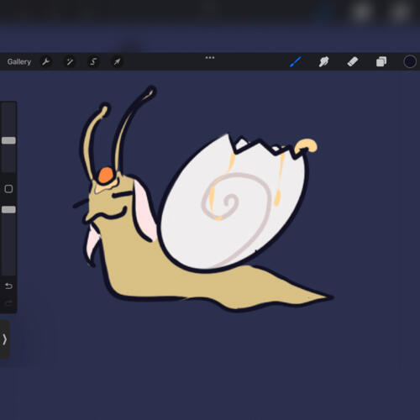Select the Brush paint tool
The image size is (420, 420).
[296, 61]
